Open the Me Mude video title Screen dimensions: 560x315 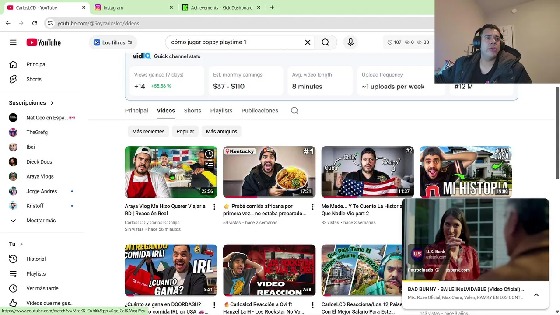(x=361, y=210)
